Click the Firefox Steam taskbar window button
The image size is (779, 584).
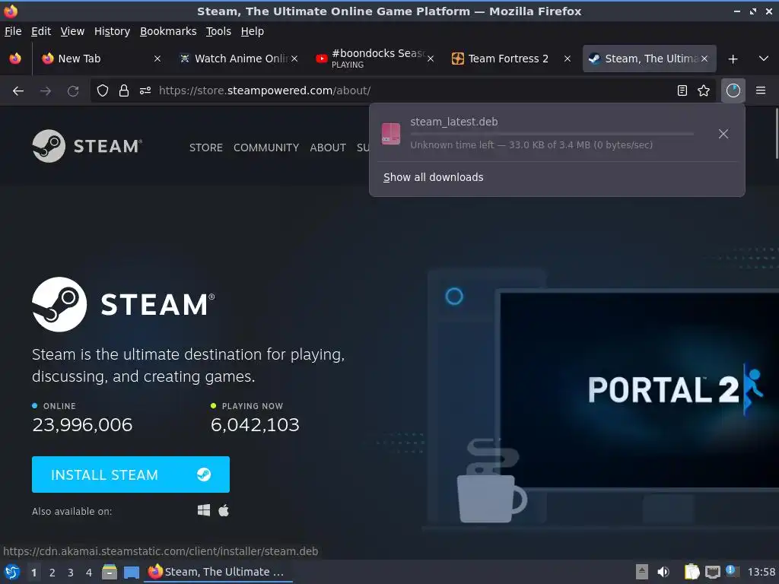point(218,572)
